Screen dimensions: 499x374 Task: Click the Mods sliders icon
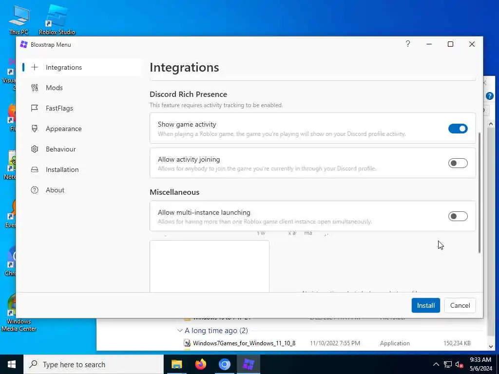tap(35, 88)
